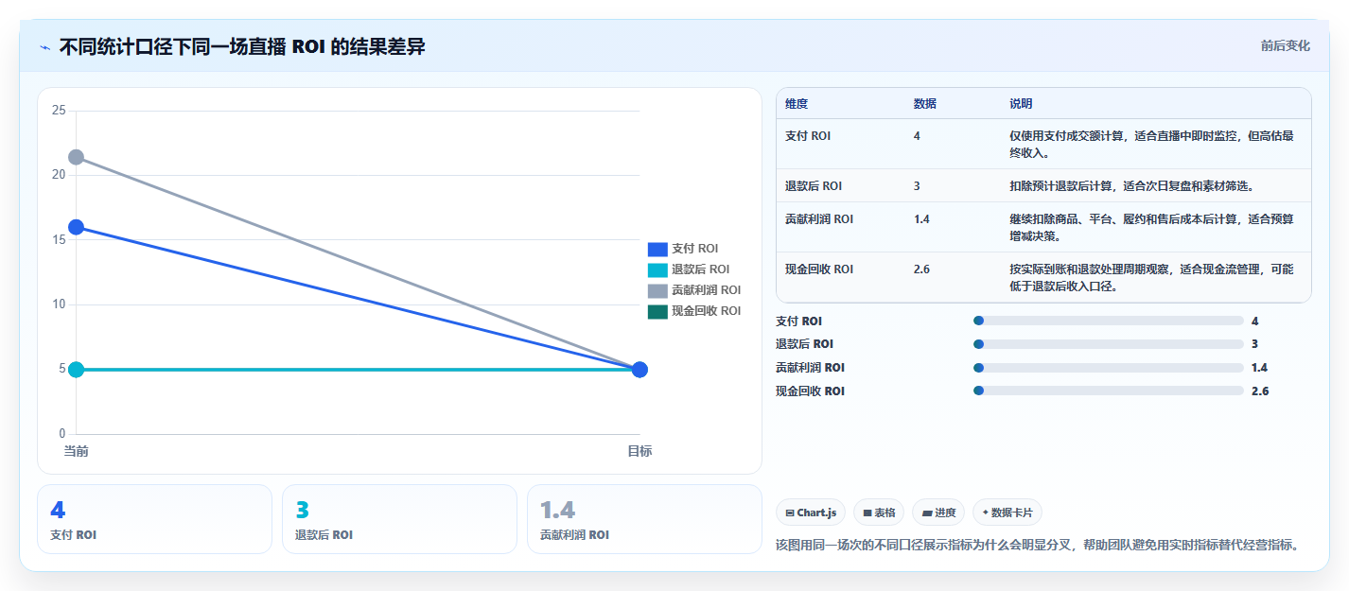Viewport: 1349px width, 591px height.
Task: Click the cyan 退款后 ROI point at 当前
Action: [76, 369]
